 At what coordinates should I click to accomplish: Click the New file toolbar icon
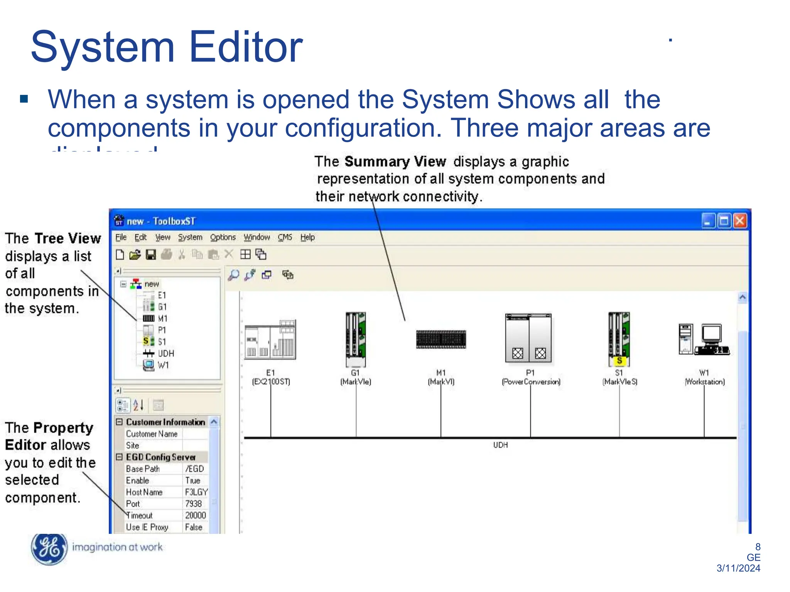[120, 254]
